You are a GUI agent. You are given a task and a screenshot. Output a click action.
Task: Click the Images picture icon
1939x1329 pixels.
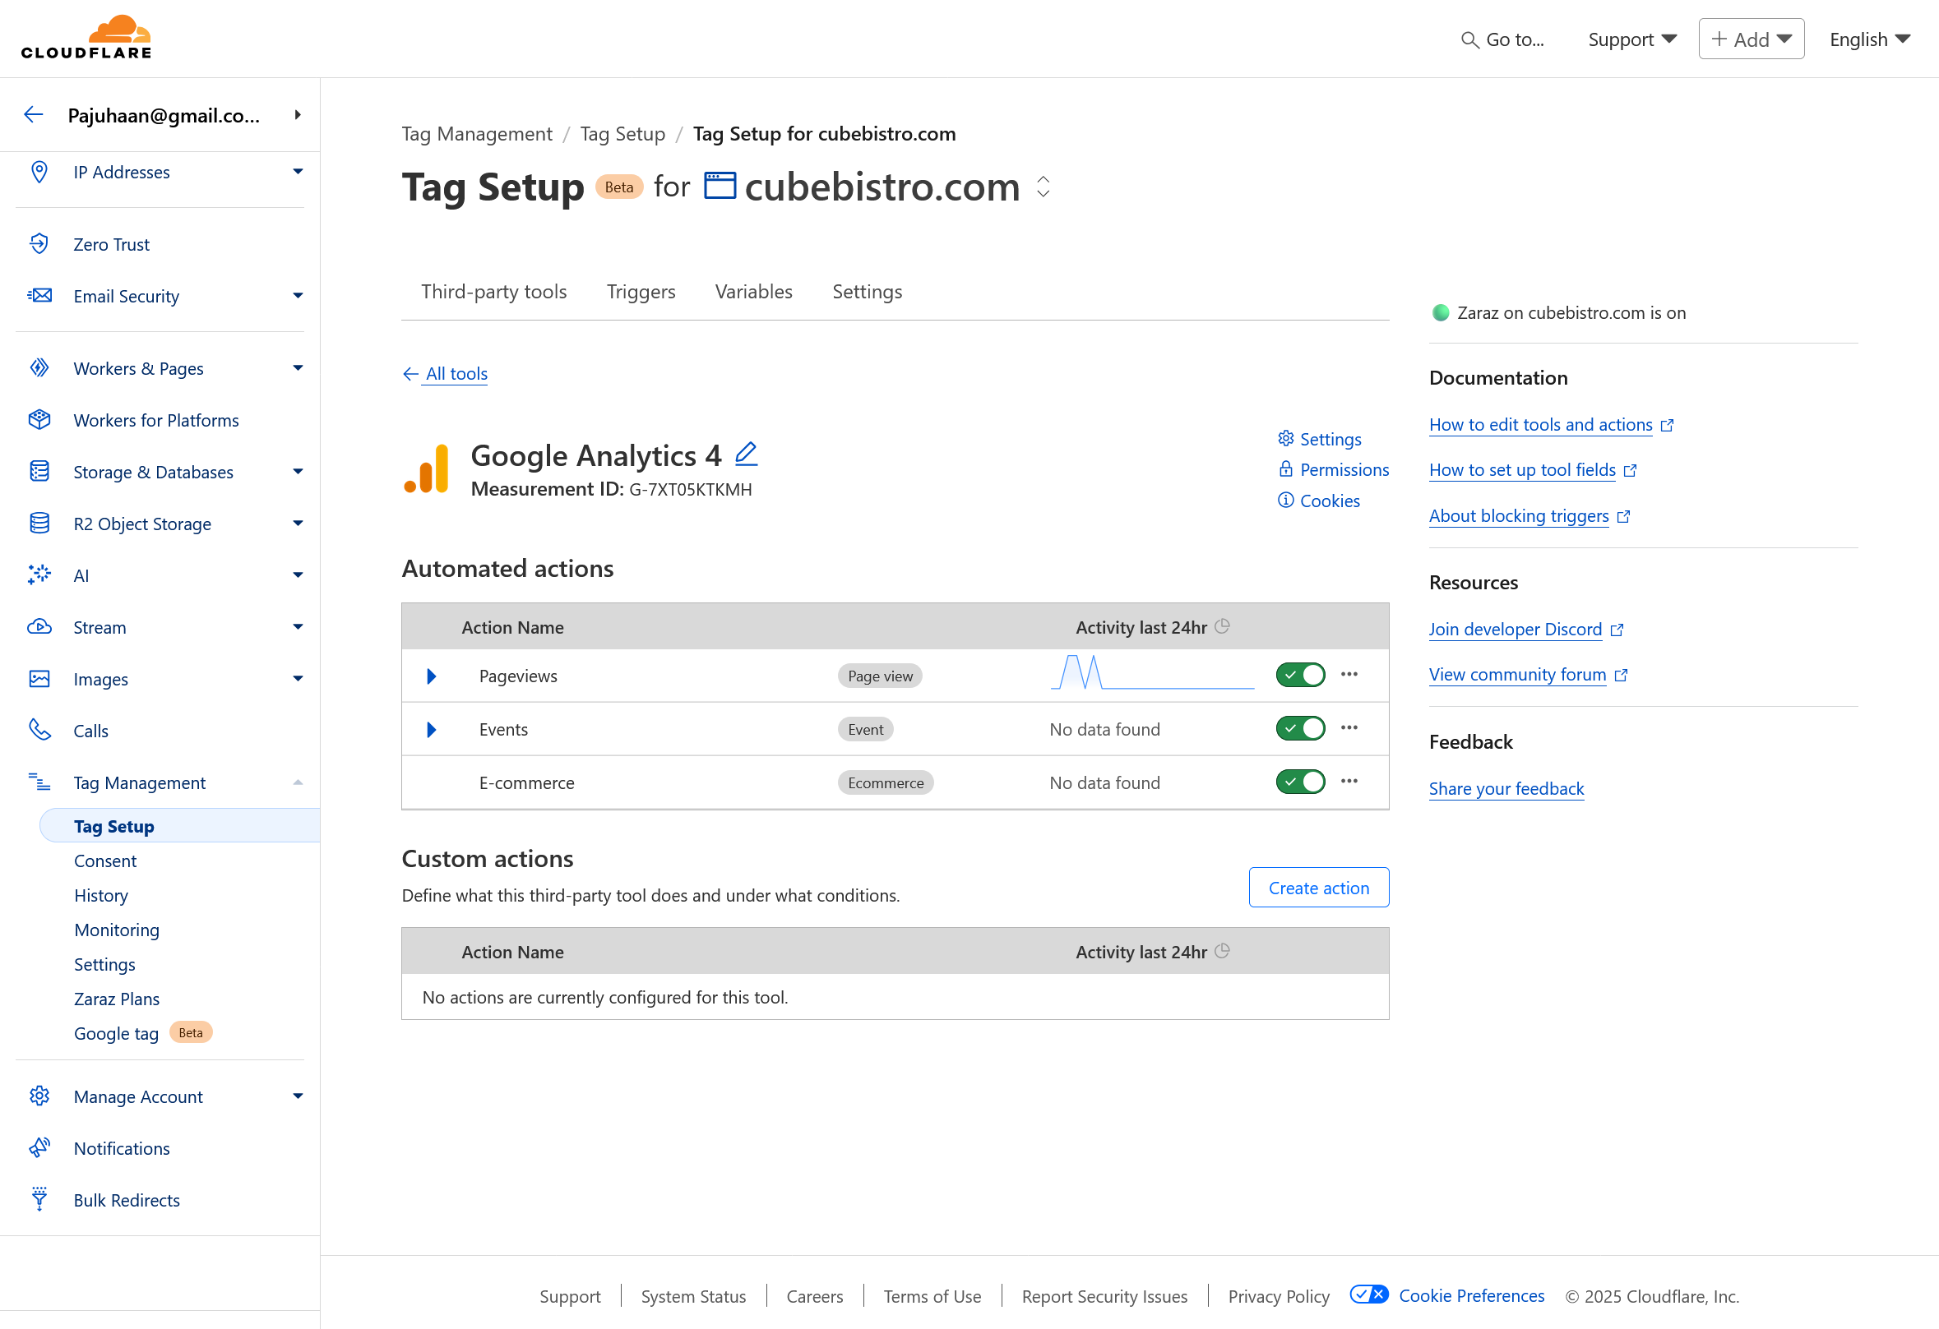pyautogui.click(x=39, y=678)
